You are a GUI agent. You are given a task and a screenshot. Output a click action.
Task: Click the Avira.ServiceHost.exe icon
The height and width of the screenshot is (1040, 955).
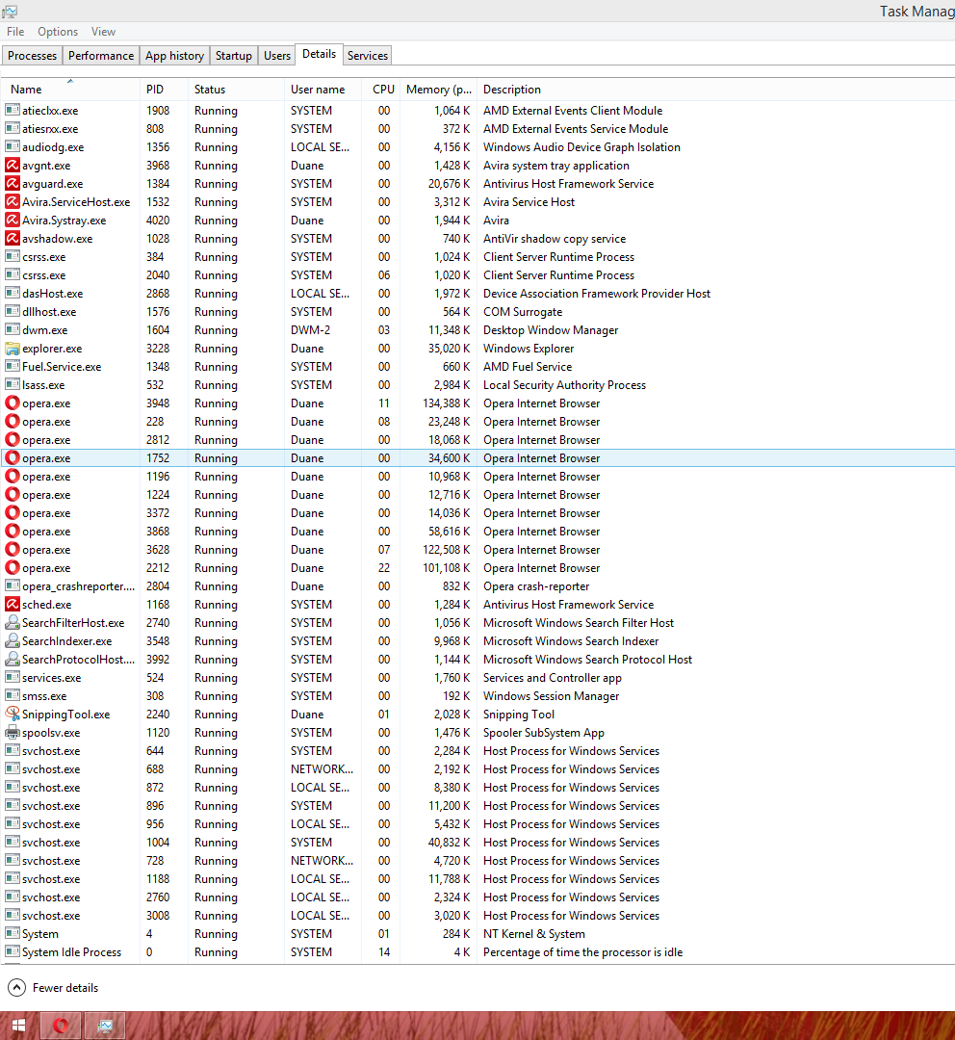click(12, 201)
